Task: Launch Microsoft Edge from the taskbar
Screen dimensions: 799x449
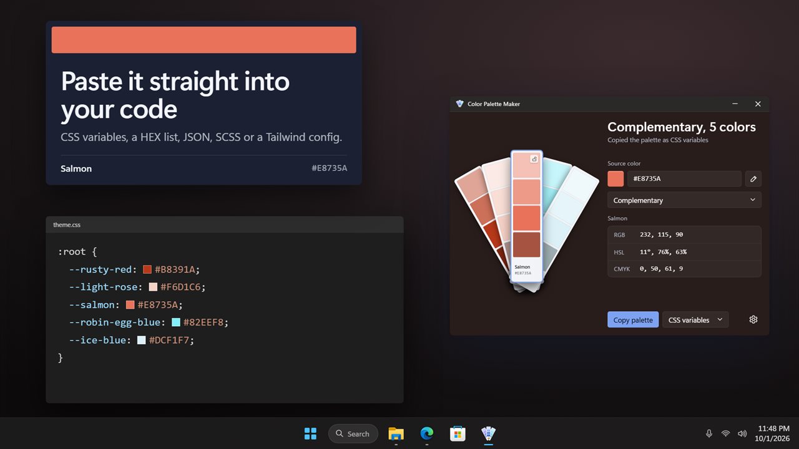Action: [x=427, y=433]
